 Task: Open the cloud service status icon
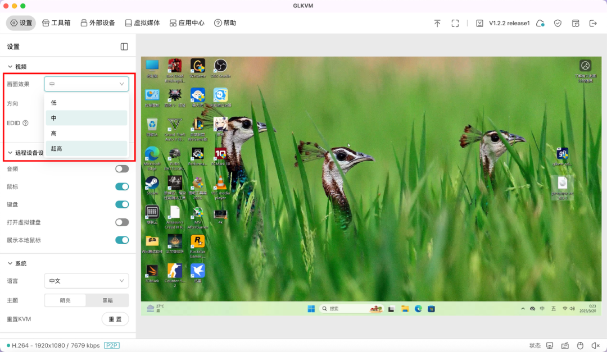(540, 23)
